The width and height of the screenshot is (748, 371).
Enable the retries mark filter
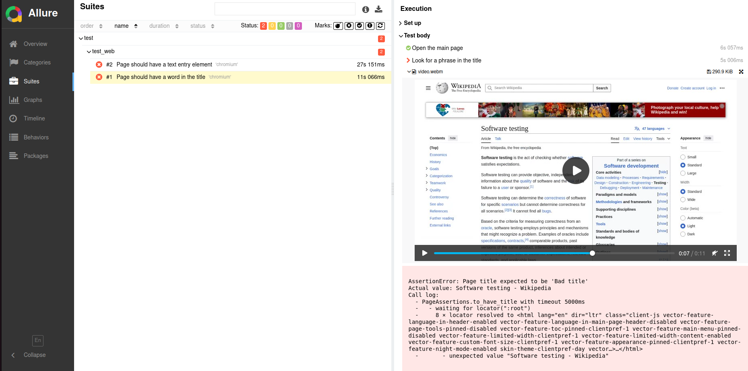click(380, 25)
